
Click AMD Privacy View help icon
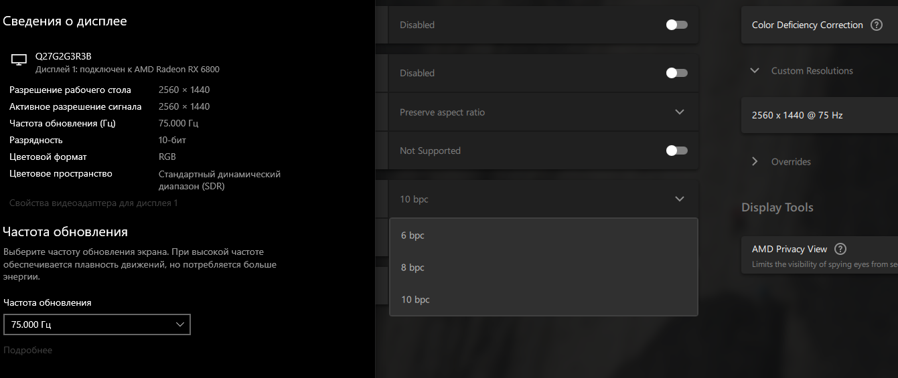pyautogui.click(x=840, y=249)
